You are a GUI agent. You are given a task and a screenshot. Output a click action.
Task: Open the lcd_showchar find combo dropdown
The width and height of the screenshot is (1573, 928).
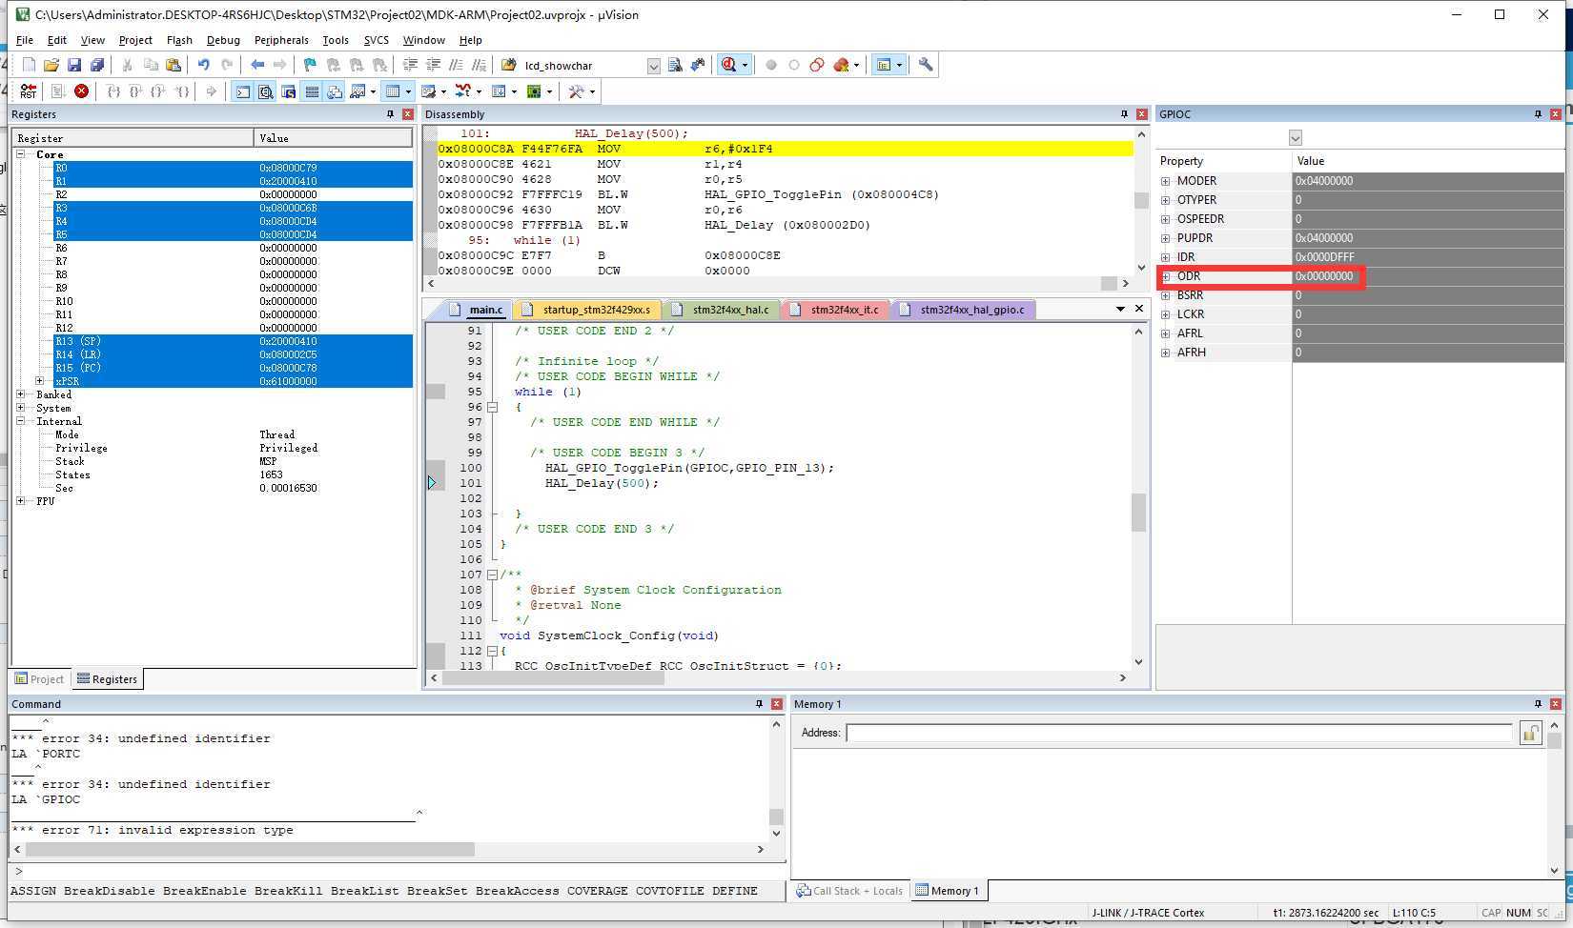pyautogui.click(x=653, y=66)
